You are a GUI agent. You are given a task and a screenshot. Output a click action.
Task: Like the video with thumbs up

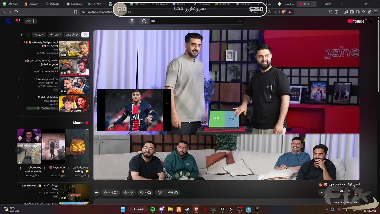click(173, 193)
